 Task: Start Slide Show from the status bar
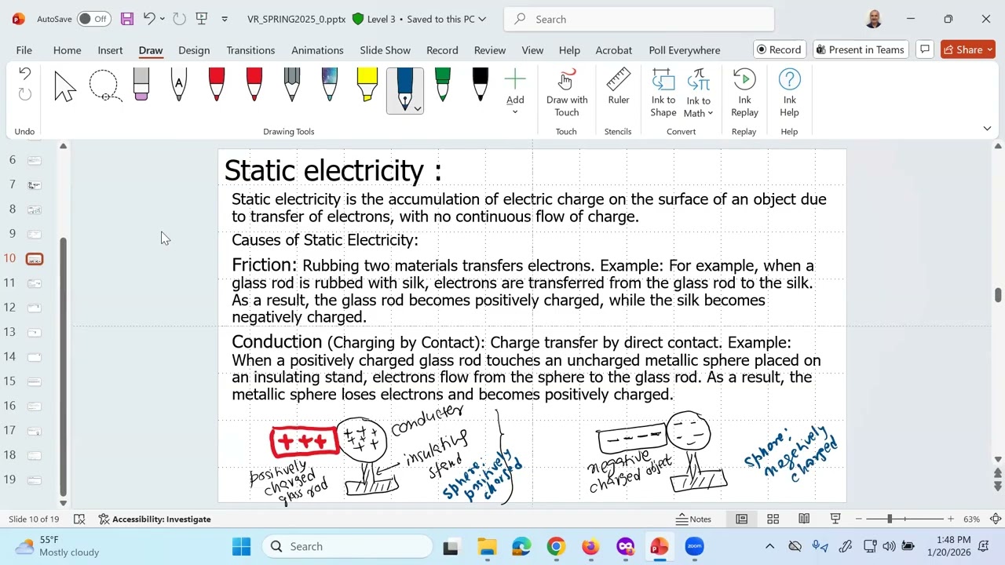point(835,519)
